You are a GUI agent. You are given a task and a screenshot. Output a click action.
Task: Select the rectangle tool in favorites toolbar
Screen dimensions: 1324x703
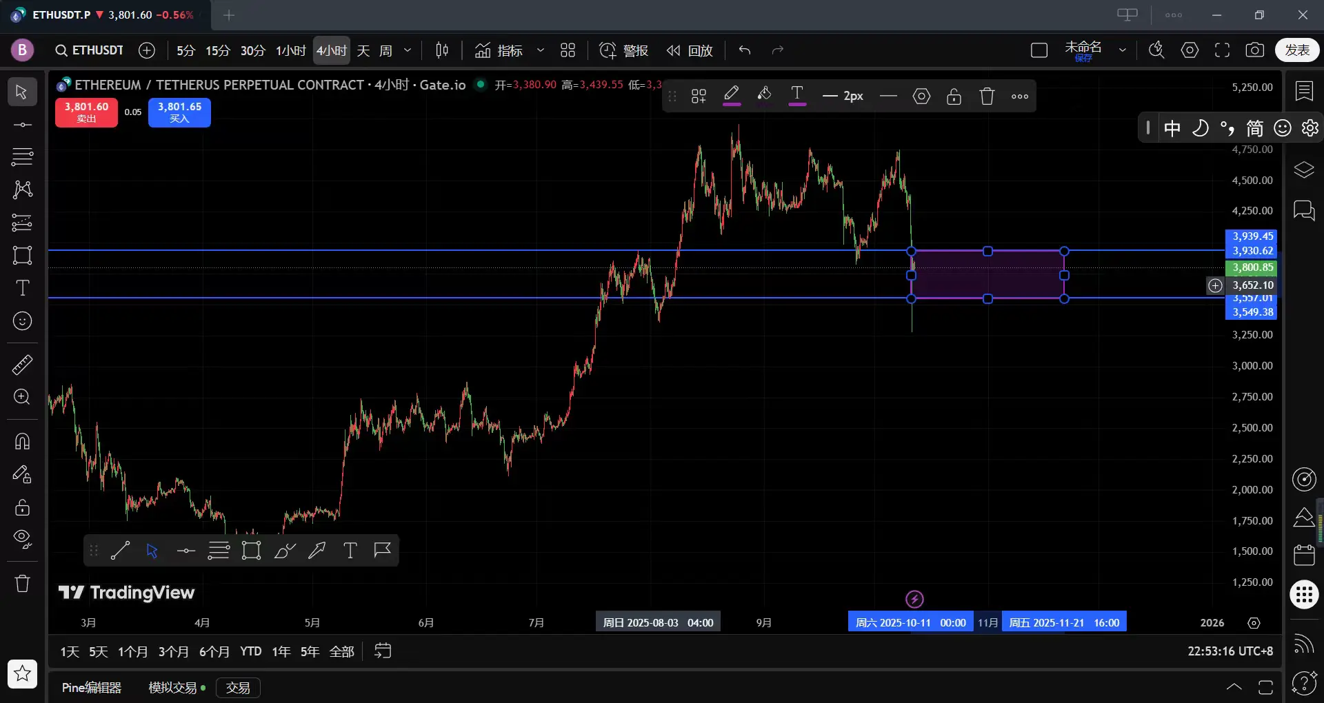point(251,550)
